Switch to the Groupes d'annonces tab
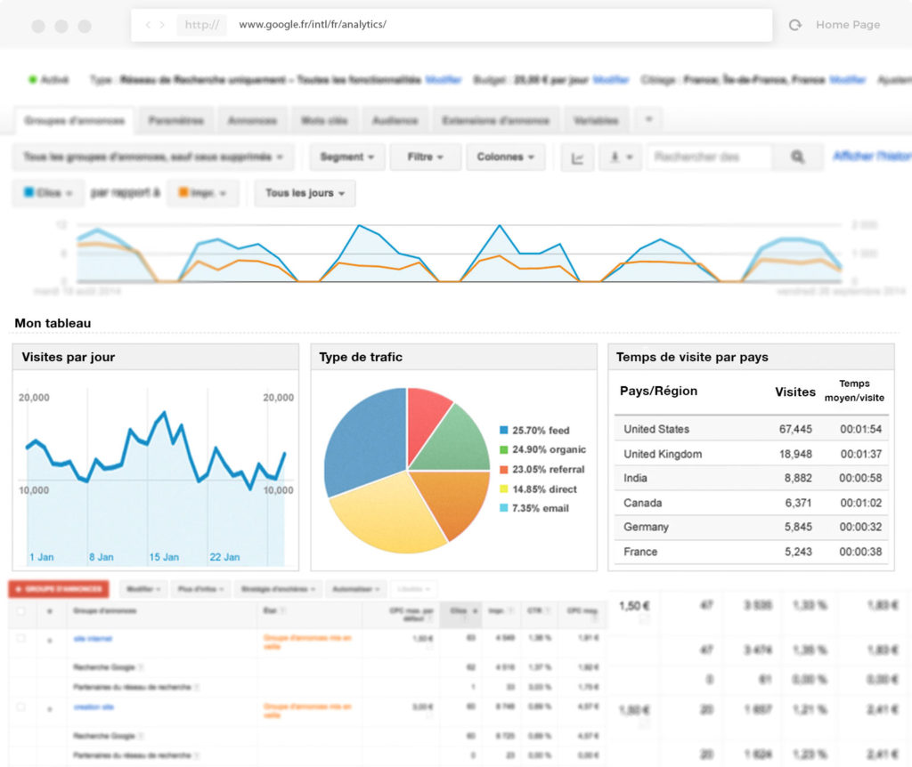The width and height of the screenshot is (912, 767). 75,121
